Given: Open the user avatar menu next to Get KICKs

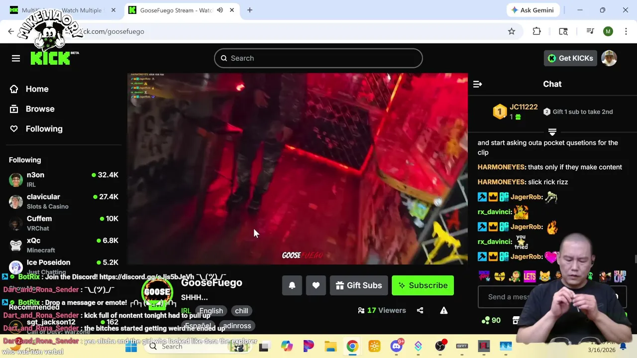Looking at the screenshot, I should 609,58.
